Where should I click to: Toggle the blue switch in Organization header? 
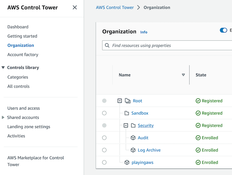pos(223,30)
